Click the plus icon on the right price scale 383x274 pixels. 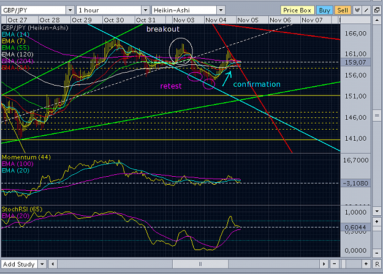(377, 221)
